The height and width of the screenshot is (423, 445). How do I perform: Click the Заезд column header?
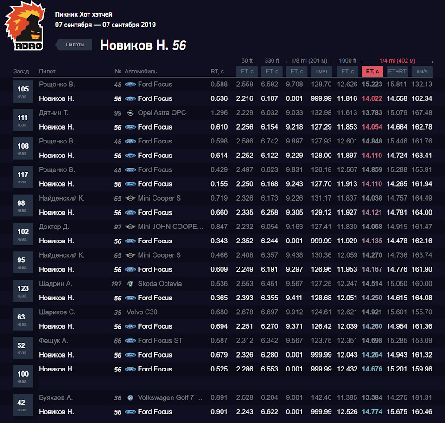tap(21, 72)
